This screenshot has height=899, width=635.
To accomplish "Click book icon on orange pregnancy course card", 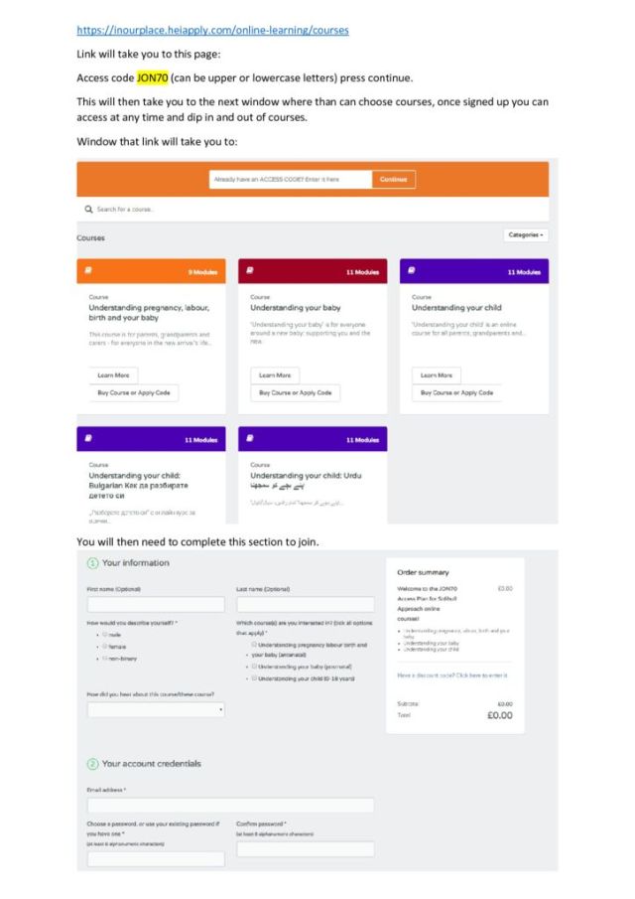I will (x=88, y=270).
